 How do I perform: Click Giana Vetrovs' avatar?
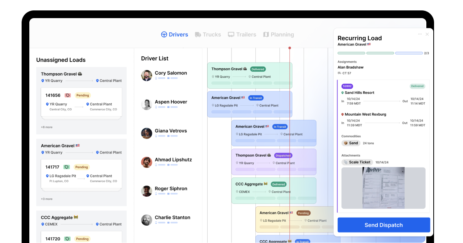(x=147, y=133)
